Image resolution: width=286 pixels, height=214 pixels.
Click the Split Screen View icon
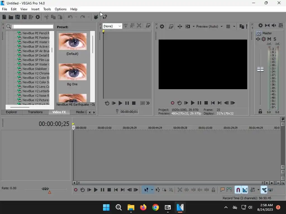(187, 26)
